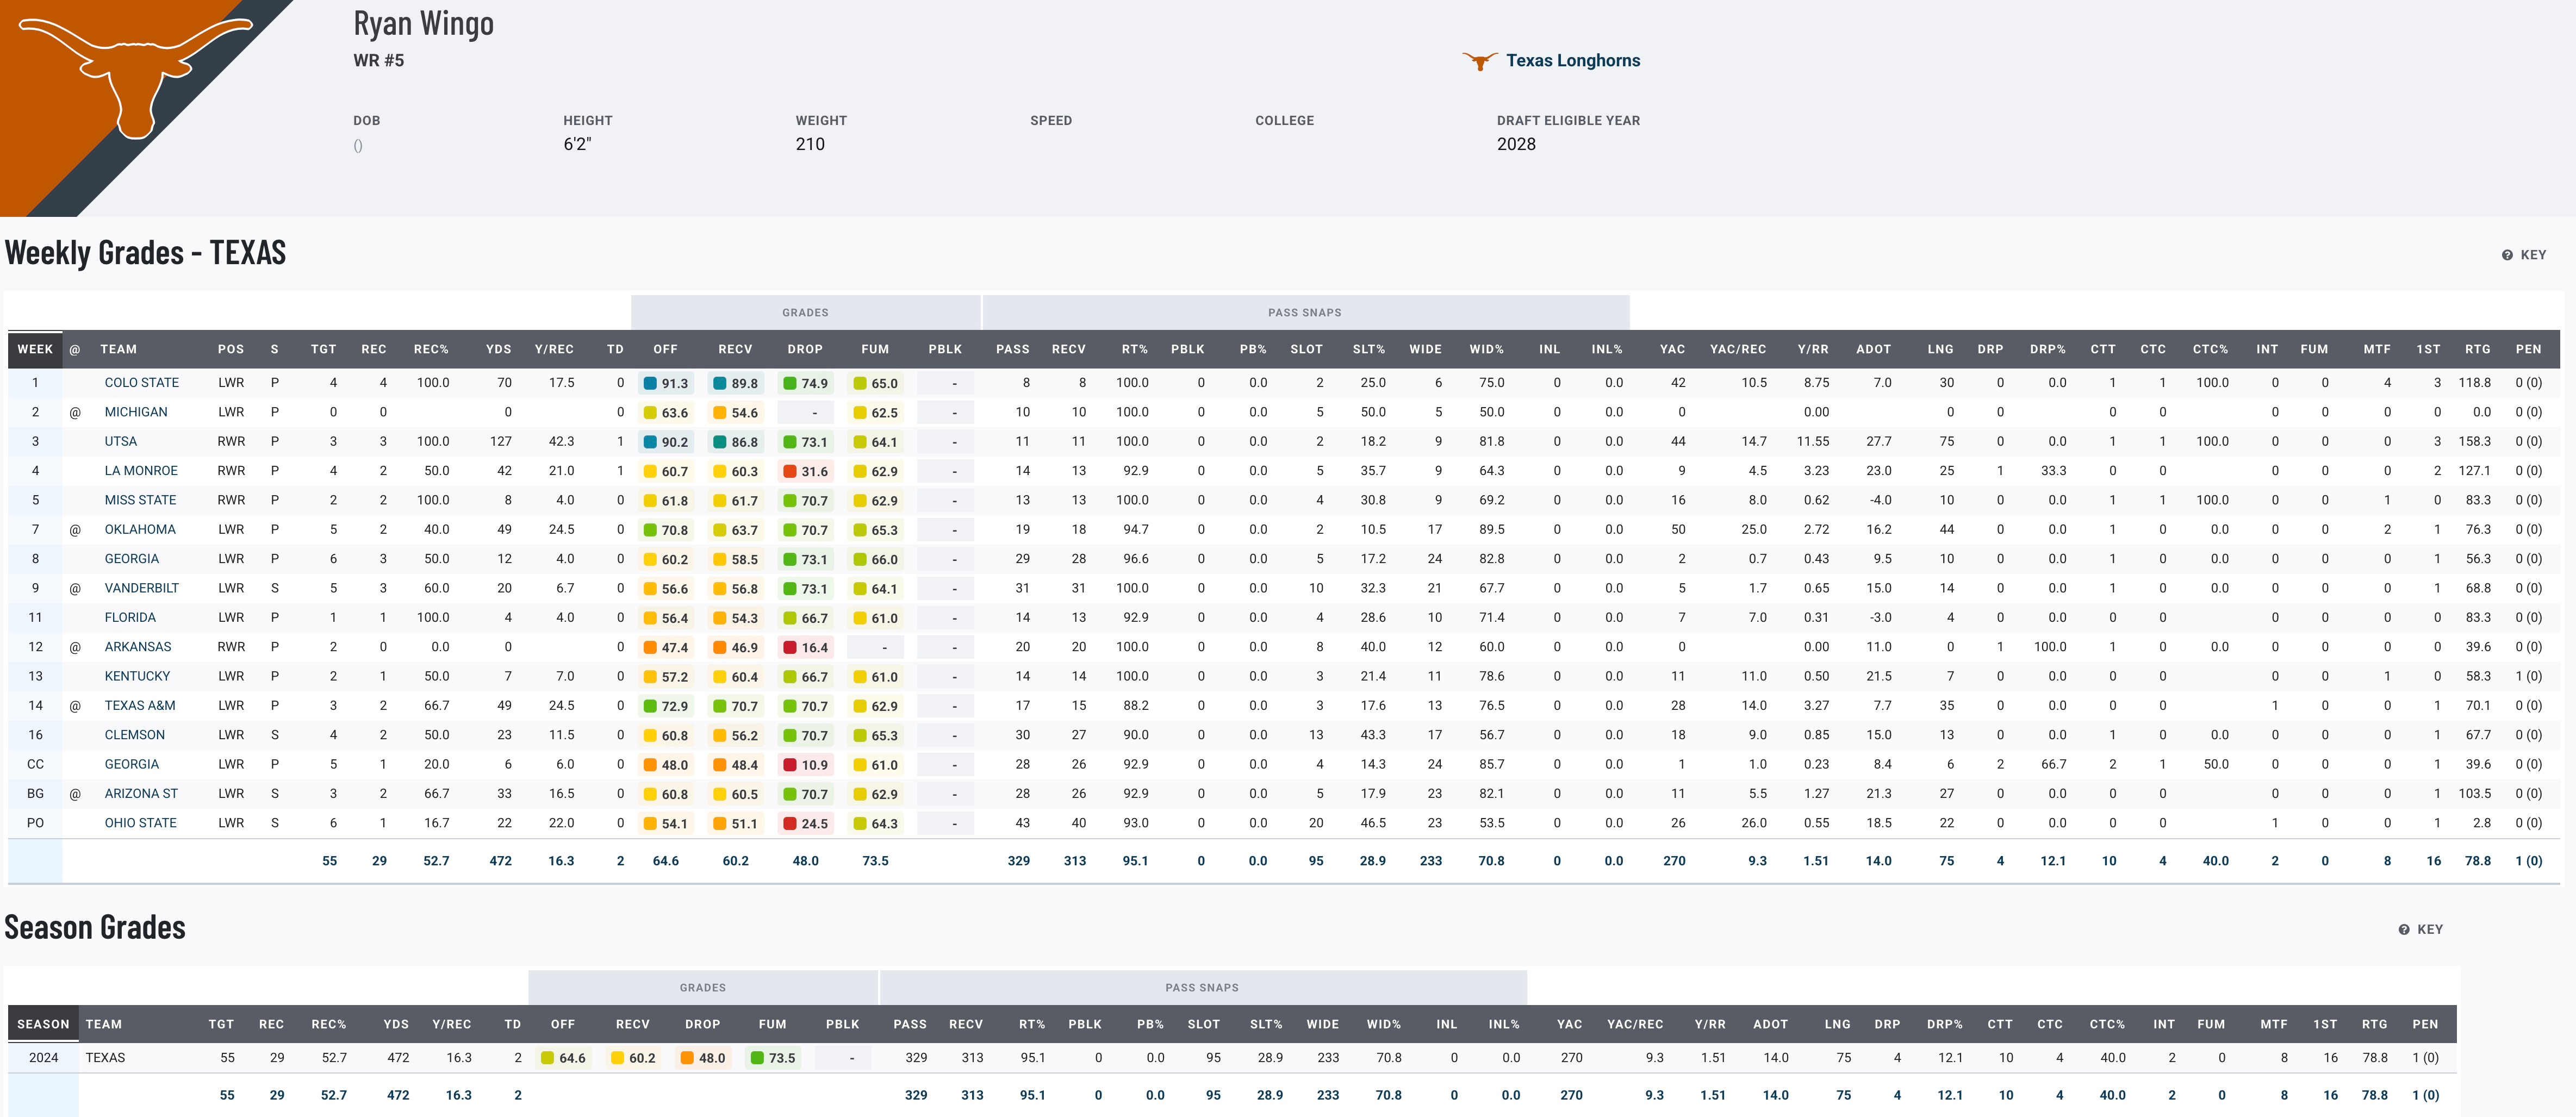Click the PASS SNAPS group header in season table
Viewport: 2576px width, 1117px height.
click(1202, 988)
